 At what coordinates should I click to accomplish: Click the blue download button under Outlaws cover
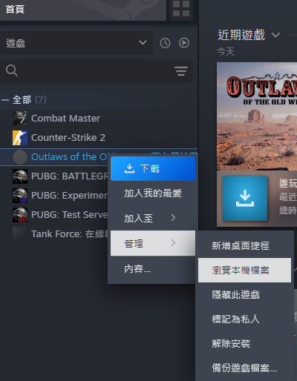pos(245,199)
